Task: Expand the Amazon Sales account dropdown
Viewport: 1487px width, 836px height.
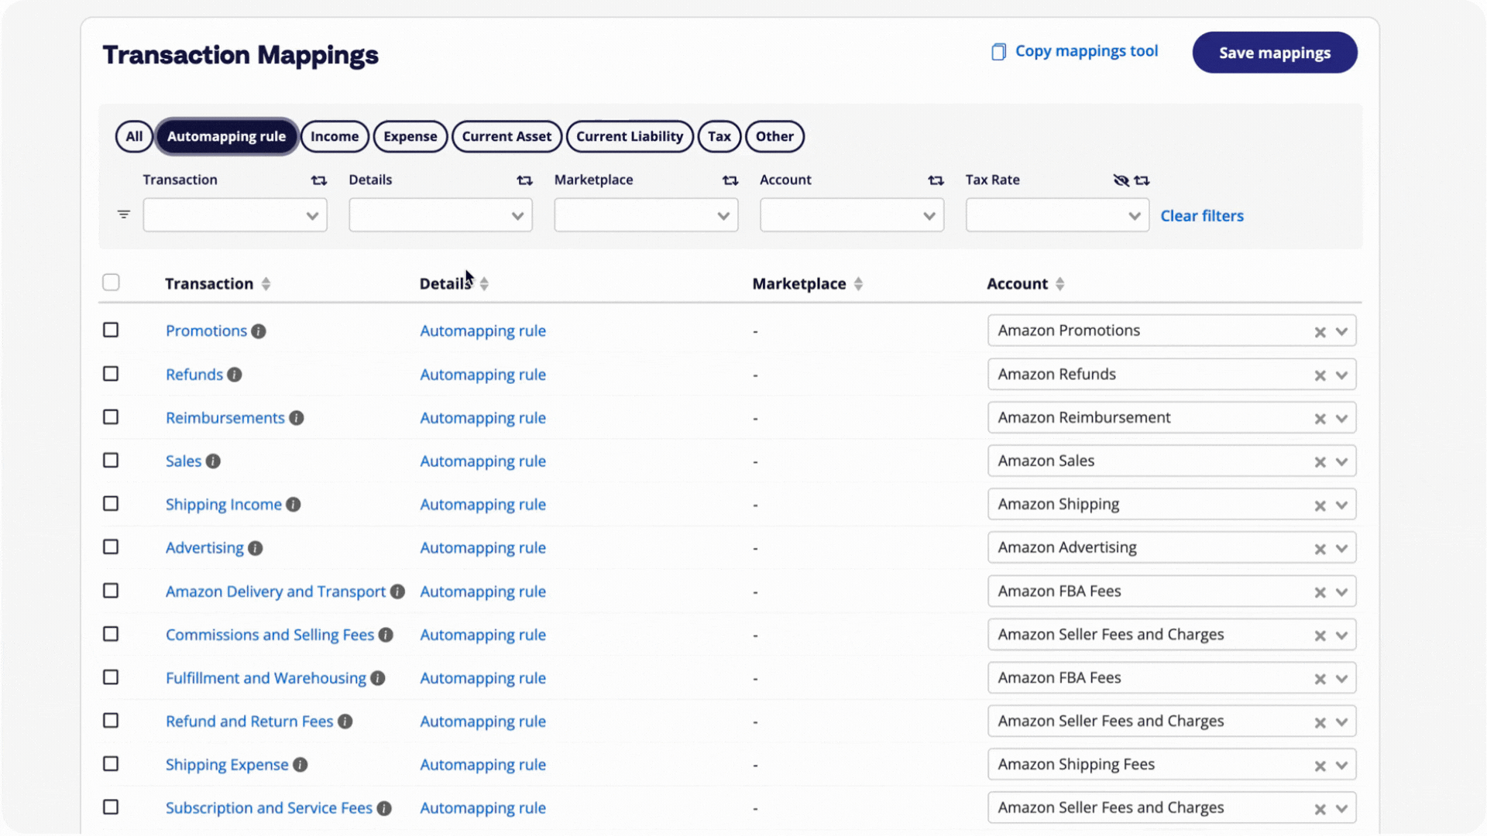Action: click(x=1341, y=462)
